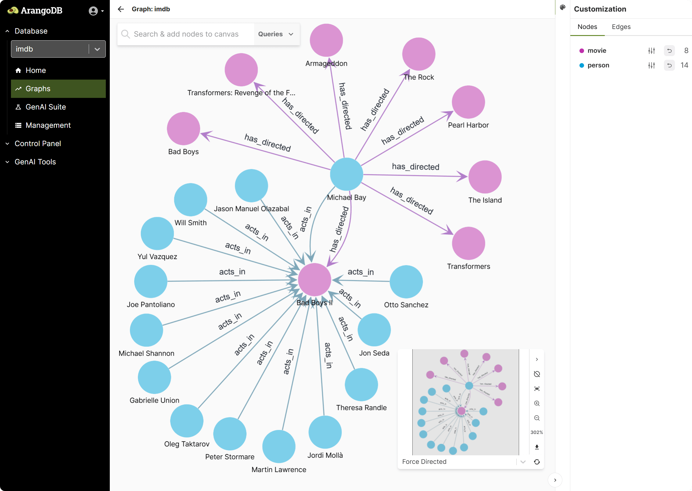Screen dimensions: 692x491
Task: Select the Theresa Randle node
Action: (361, 384)
